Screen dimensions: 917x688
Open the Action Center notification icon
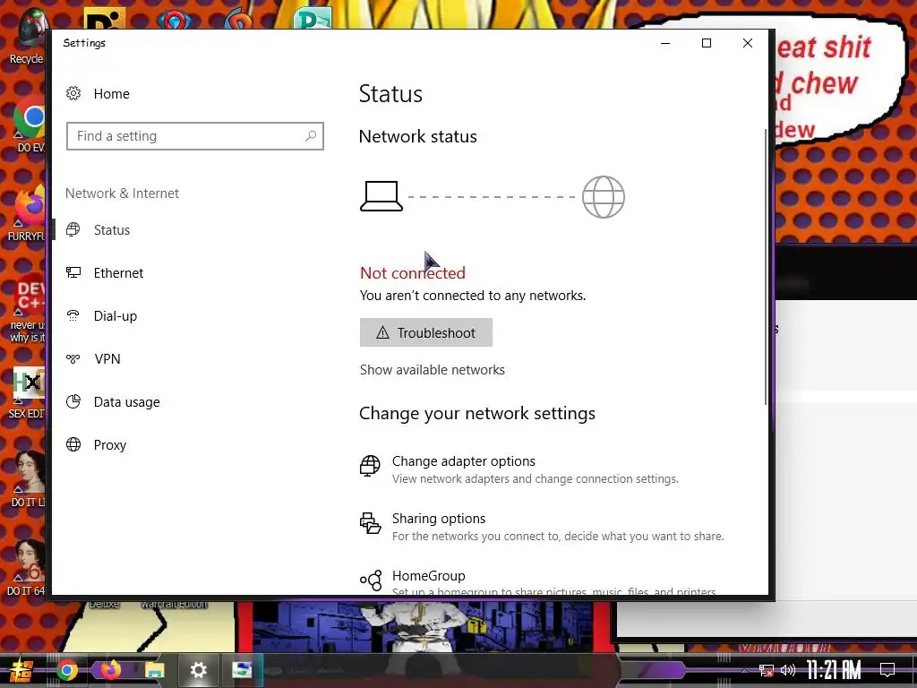887,670
